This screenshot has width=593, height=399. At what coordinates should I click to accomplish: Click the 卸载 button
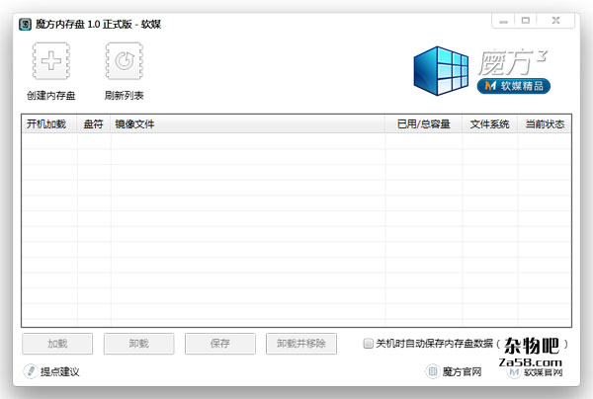[x=138, y=344]
